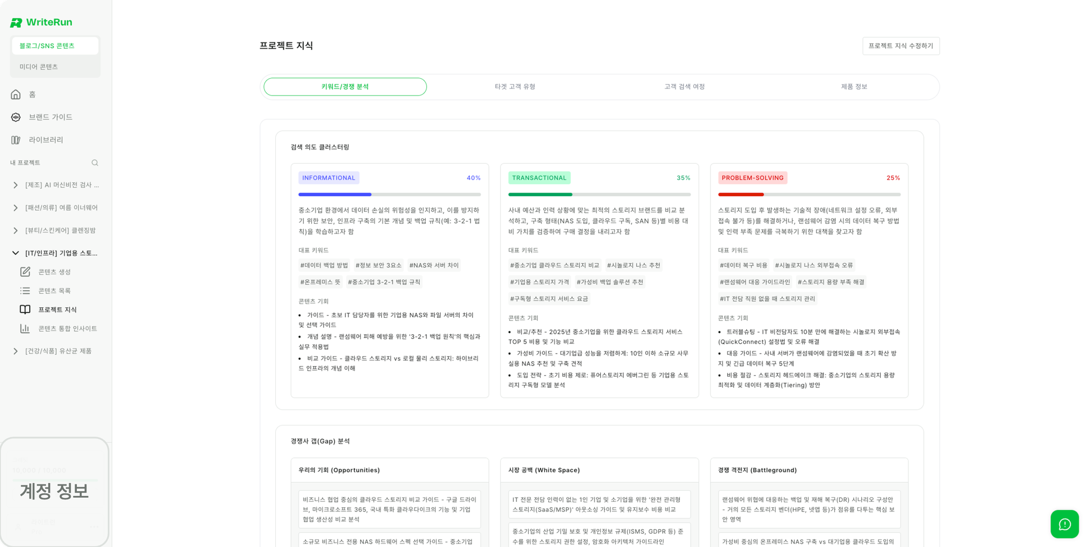This screenshot has height=547, width=1086.
Task: Collapse the [IT/인프라] 기업용 스토리지 project
Action: click(x=15, y=253)
